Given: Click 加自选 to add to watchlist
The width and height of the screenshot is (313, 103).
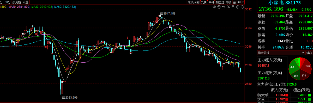Looking at the screenshot, I should [220, 2].
